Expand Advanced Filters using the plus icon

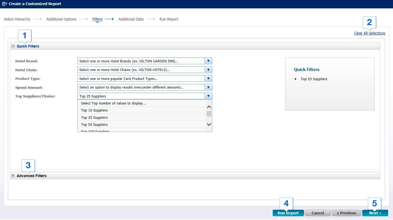[x=13, y=175]
